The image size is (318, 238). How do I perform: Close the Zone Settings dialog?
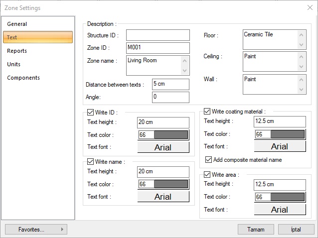pos(310,7)
